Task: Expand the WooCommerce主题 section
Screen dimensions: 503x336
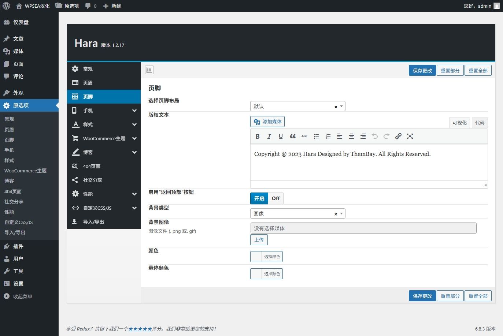Action: (104, 138)
